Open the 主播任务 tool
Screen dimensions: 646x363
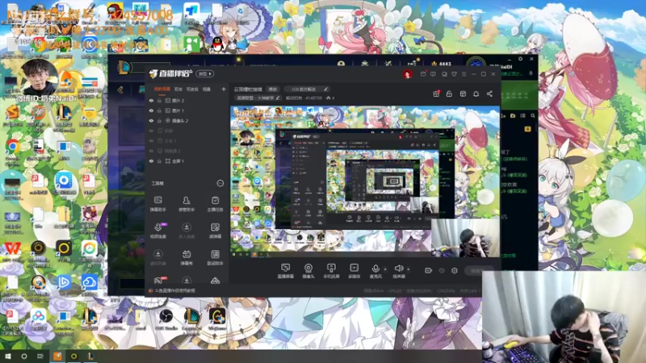pos(215,204)
